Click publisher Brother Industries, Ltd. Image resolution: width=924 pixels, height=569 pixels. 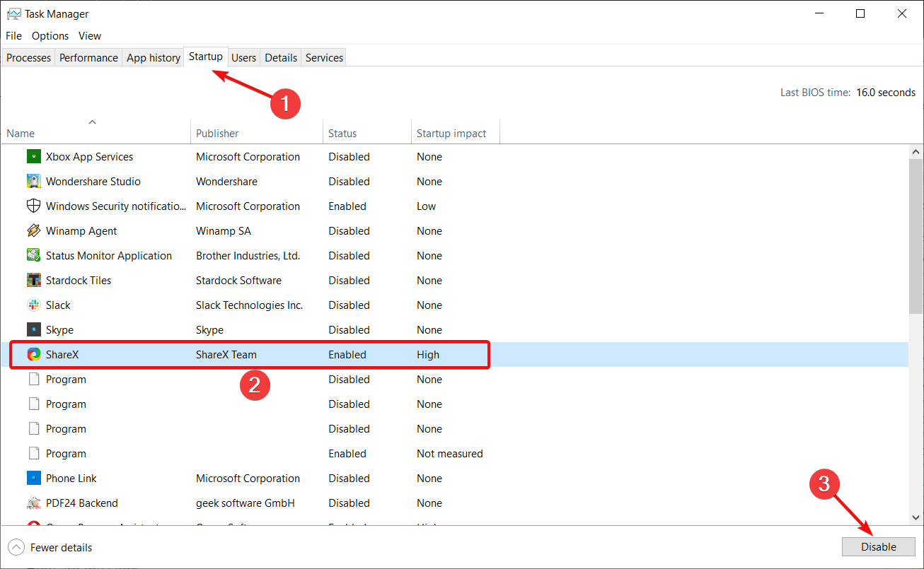[x=248, y=256]
